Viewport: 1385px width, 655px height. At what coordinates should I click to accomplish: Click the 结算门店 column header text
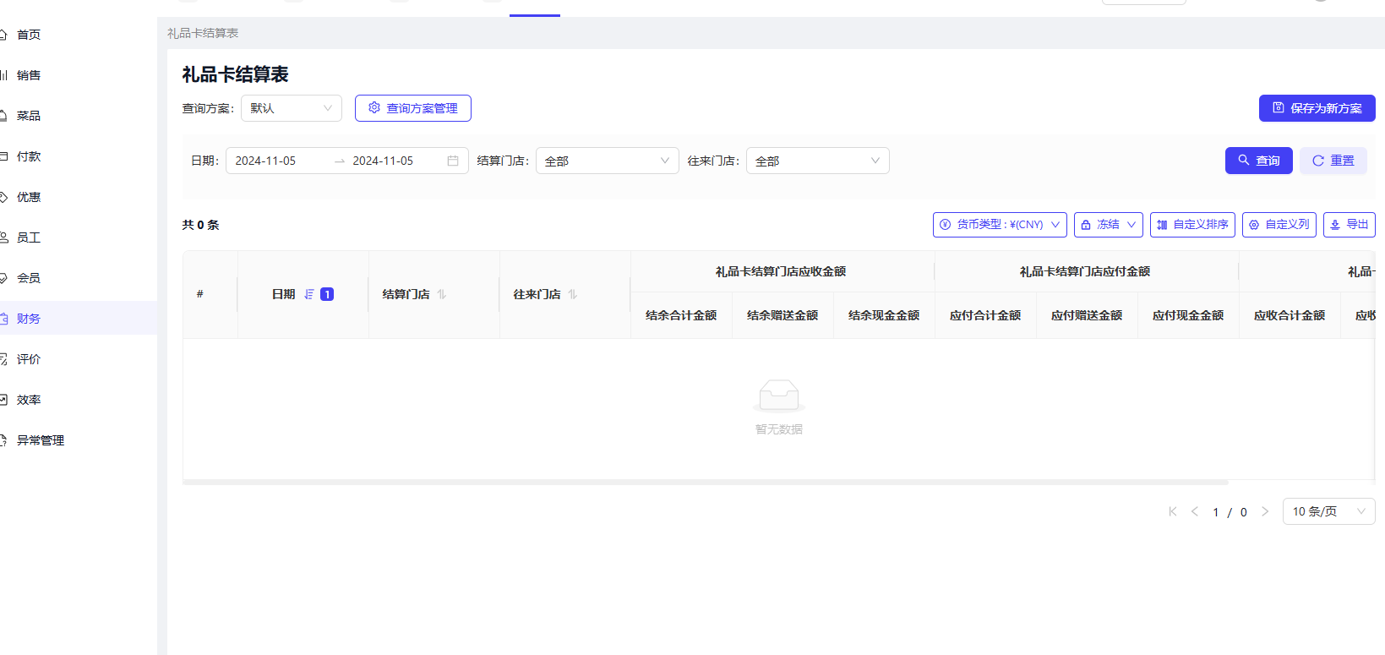point(406,294)
